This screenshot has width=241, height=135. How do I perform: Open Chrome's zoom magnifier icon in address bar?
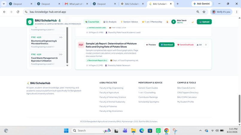(x=198, y=12)
